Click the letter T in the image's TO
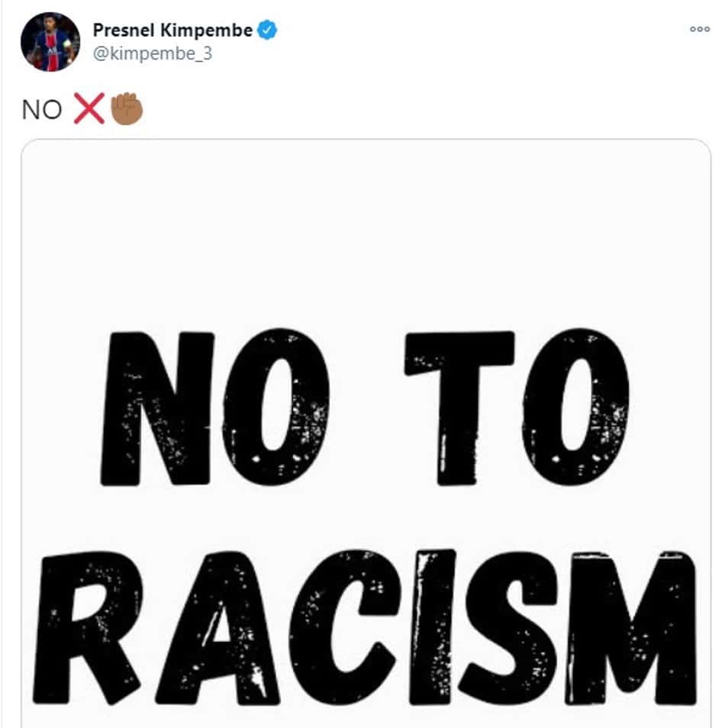 click(459, 408)
